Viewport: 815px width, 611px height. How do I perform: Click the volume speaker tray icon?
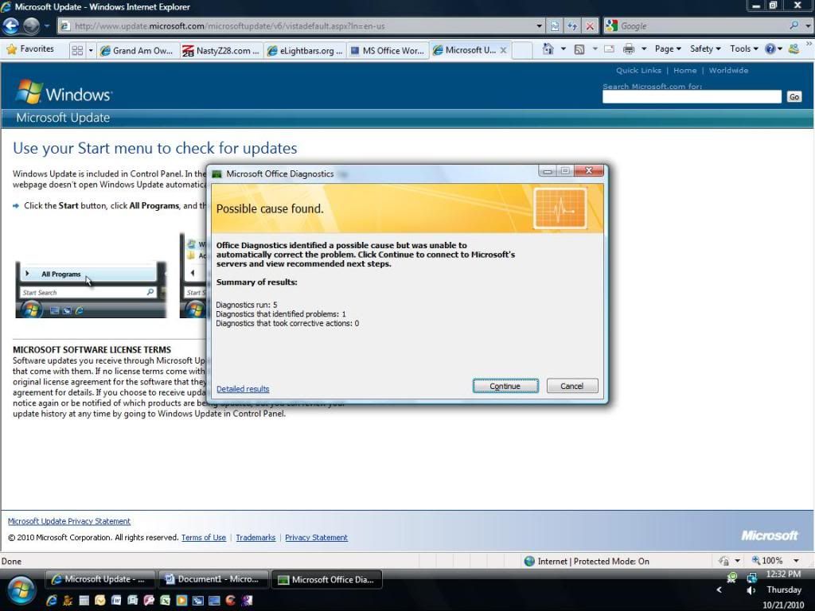click(751, 590)
